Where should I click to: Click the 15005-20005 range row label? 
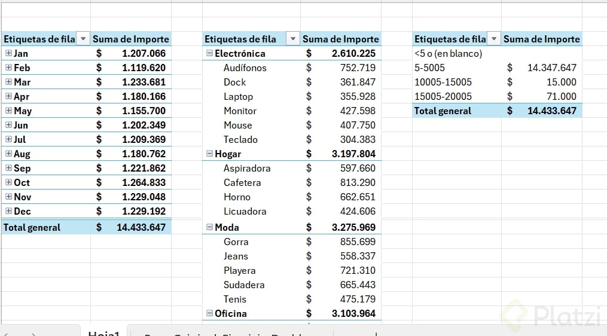(x=443, y=96)
